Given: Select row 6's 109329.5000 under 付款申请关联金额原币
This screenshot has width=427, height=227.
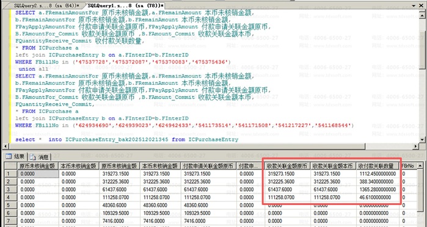Looking at the screenshot, I should click(x=208, y=213).
